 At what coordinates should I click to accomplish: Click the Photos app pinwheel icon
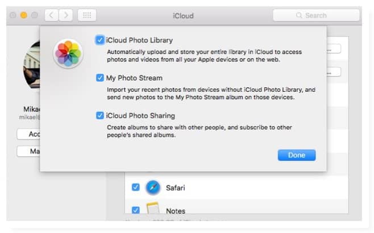[x=68, y=53]
